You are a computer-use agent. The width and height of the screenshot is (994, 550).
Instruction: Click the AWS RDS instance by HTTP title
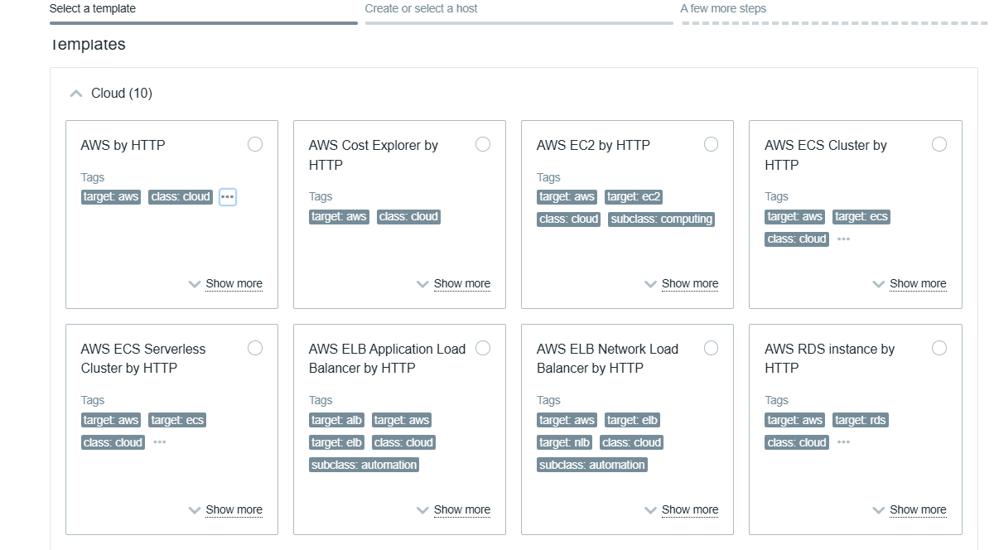click(829, 358)
